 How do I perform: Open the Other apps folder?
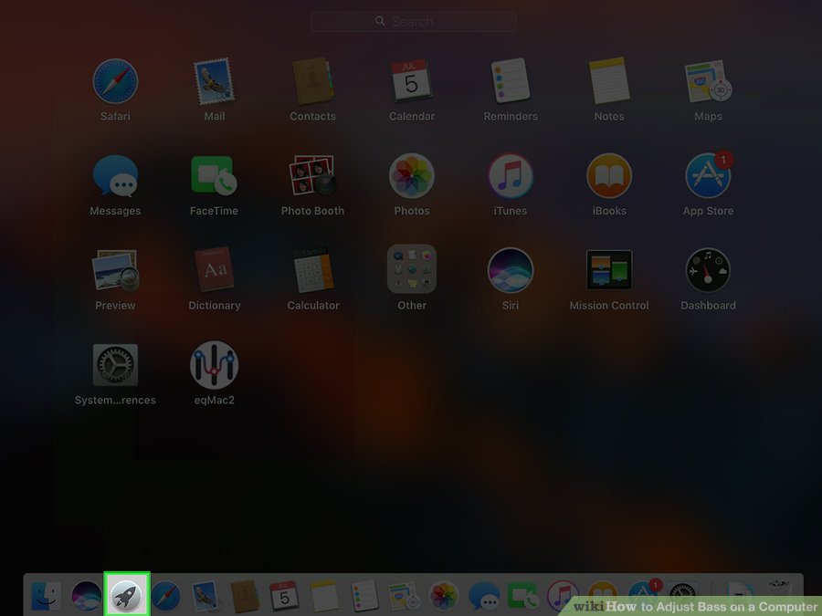coord(412,269)
